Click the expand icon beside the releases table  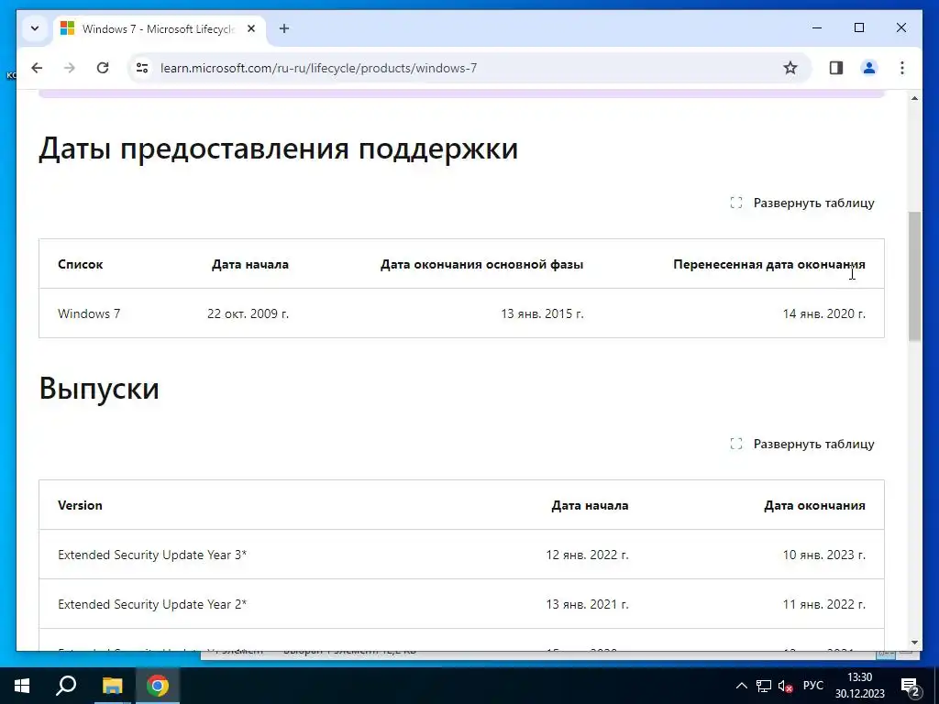click(x=736, y=445)
